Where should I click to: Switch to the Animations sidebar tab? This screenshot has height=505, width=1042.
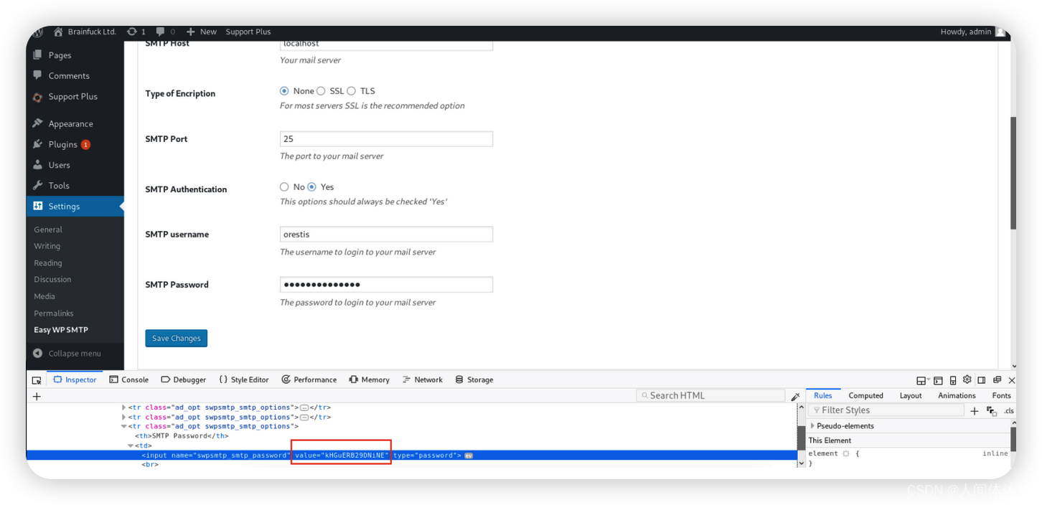pos(957,395)
